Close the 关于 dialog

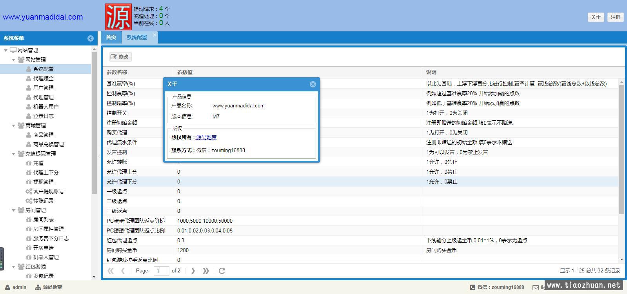(x=313, y=84)
